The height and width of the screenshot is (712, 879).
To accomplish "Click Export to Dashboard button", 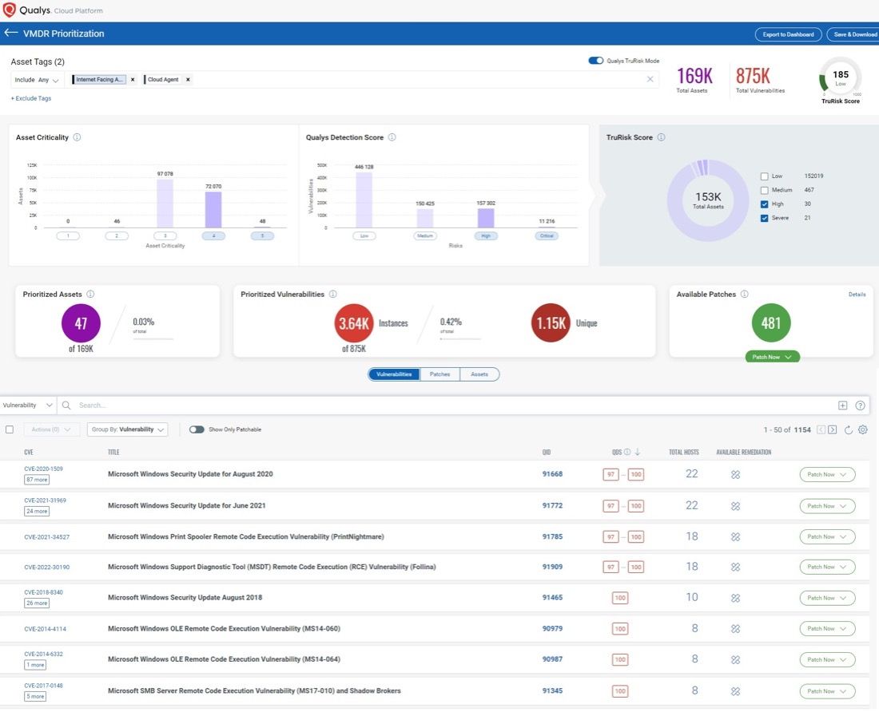I will point(788,34).
